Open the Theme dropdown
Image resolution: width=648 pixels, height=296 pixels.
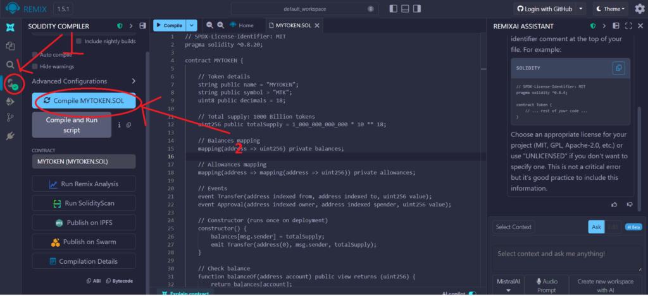[611, 9]
